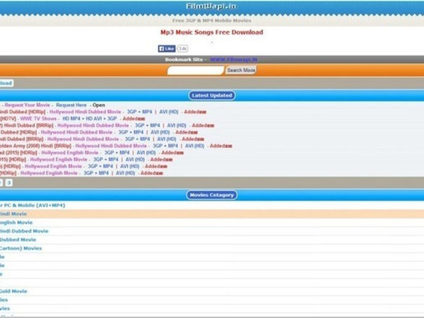The height and width of the screenshot is (318, 424).
Task: Open the www.filmwapi.in bookmark link
Action: tap(234, 60)
